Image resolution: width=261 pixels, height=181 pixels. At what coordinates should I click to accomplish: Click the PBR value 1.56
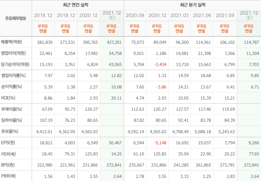coord(48,176)
